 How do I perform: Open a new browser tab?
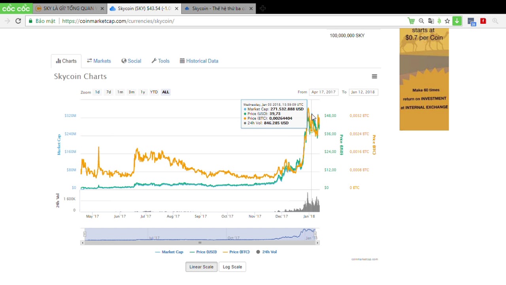[263, 8]
